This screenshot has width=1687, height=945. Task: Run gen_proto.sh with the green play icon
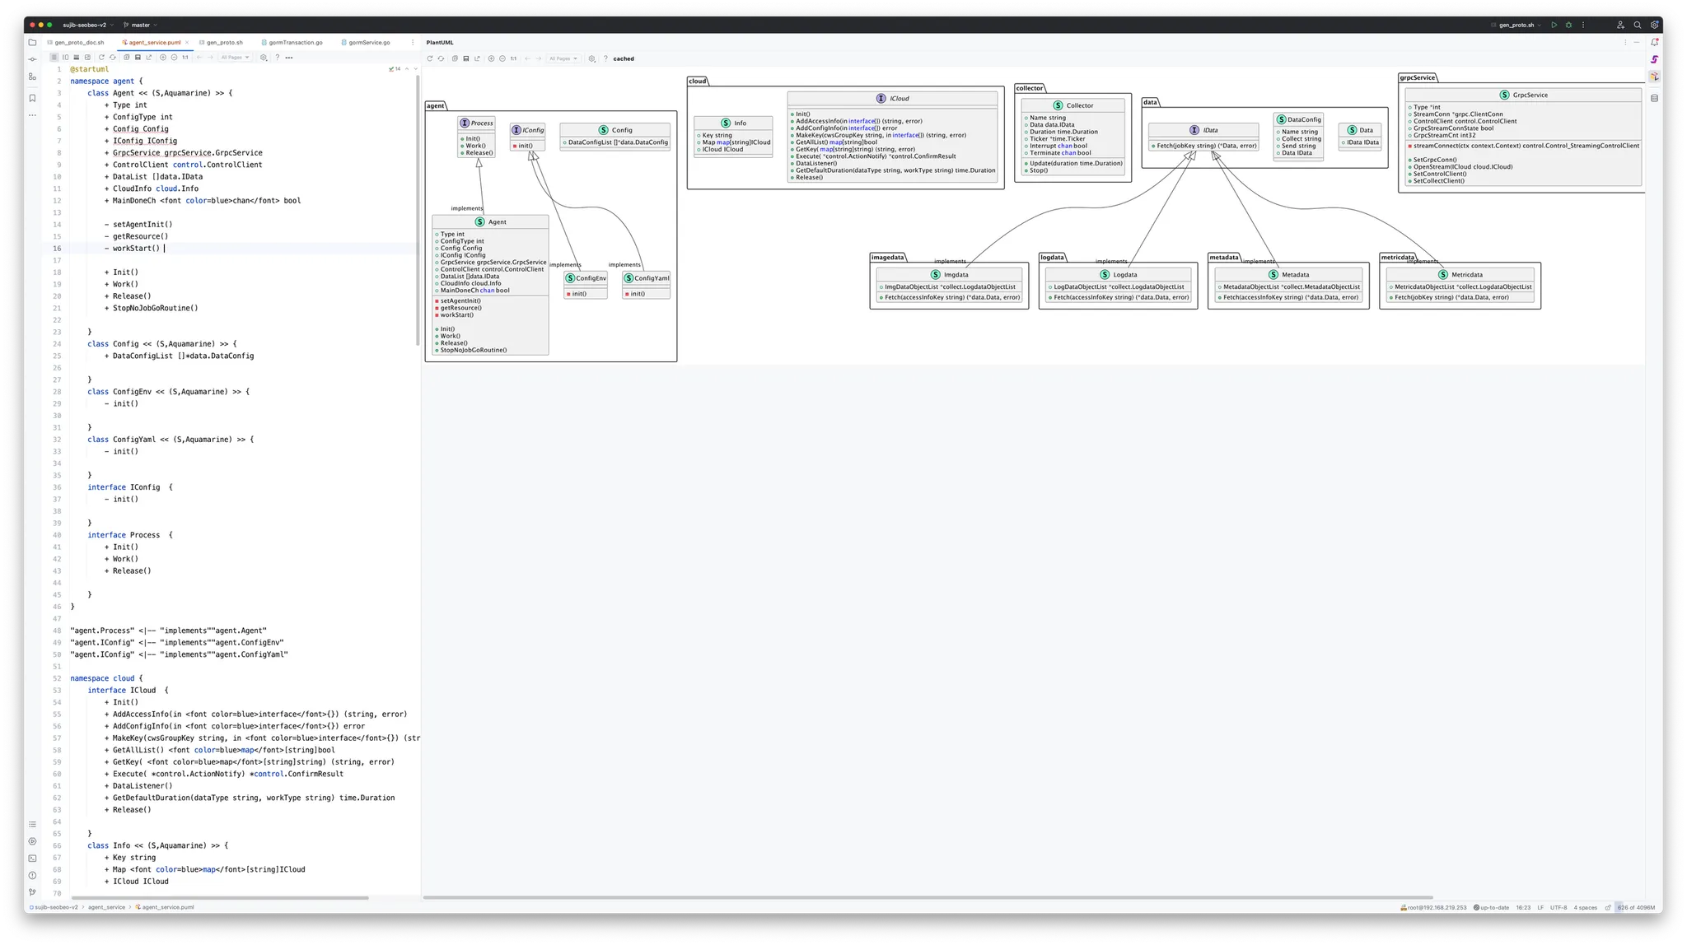tap(1554, 25)
